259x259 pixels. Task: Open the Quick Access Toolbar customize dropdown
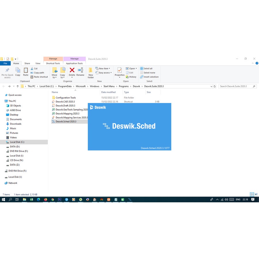(x=15, y=59)
